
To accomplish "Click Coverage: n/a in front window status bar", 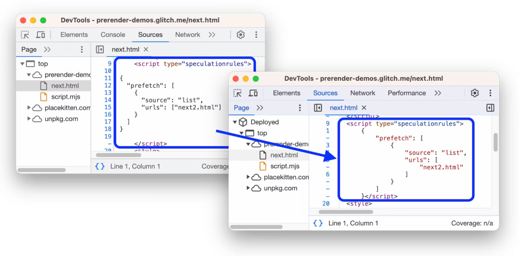I will (472, 223).
